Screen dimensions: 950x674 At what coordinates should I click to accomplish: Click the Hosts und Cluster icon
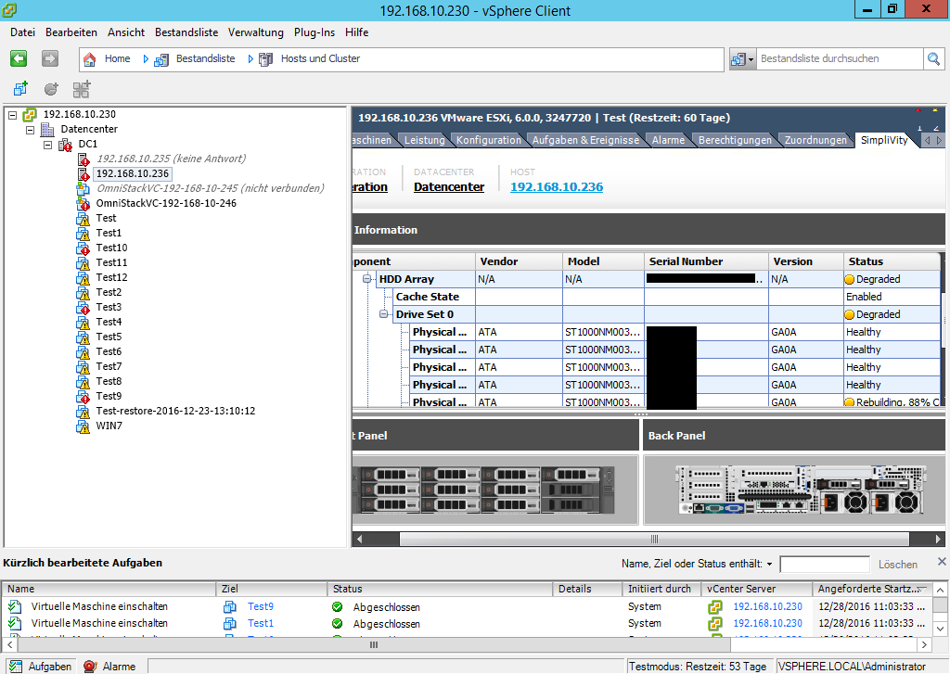pos(265,59)
